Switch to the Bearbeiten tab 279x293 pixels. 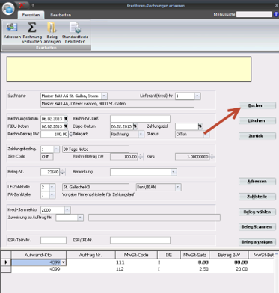(61, 15)
